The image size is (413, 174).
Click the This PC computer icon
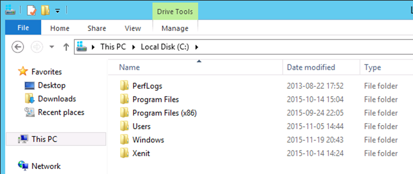pos(23,139)
